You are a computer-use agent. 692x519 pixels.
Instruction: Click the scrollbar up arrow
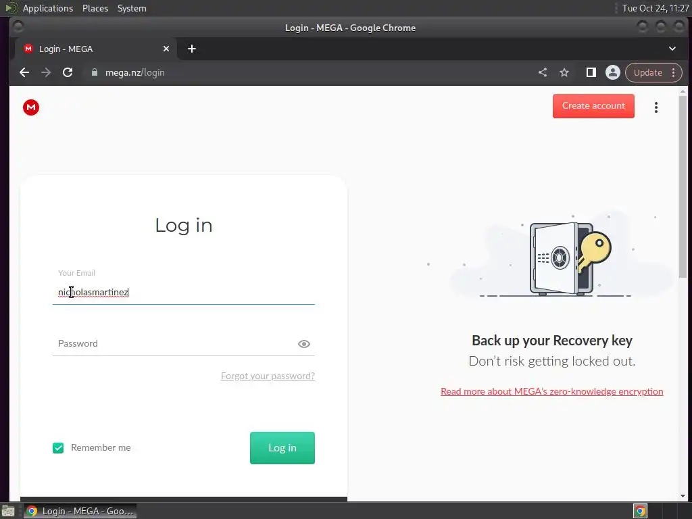coord(683,91)
